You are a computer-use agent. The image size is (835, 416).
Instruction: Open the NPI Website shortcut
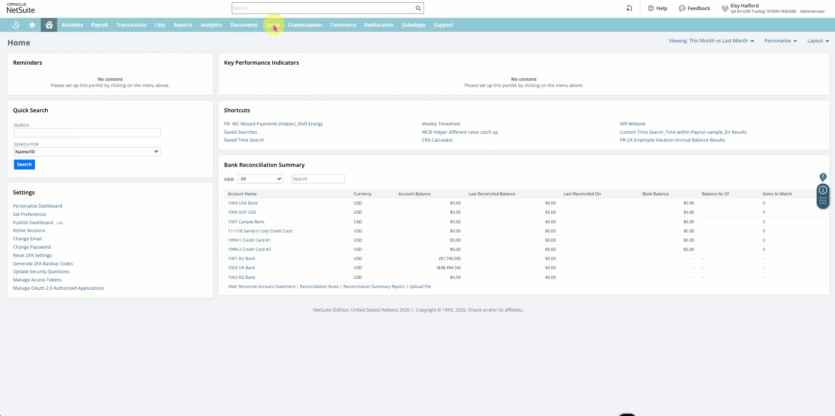[633, 124]
